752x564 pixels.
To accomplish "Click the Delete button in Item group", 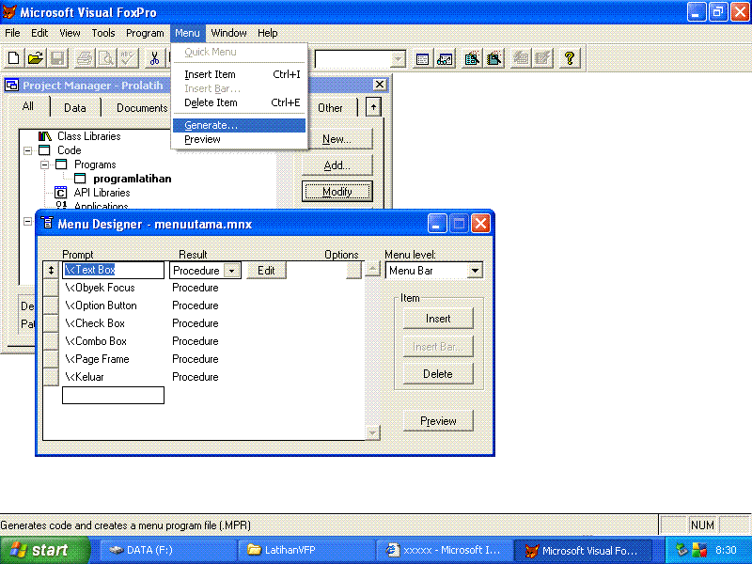I will pos(438,374).
